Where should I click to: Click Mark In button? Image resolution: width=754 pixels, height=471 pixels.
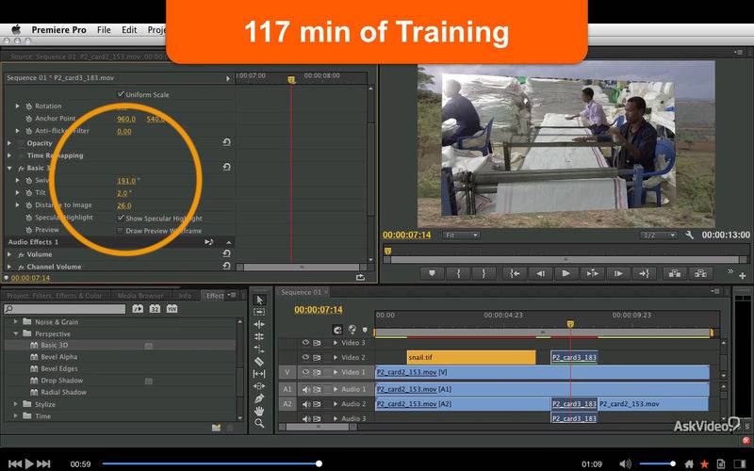click(x=458, y=273)
